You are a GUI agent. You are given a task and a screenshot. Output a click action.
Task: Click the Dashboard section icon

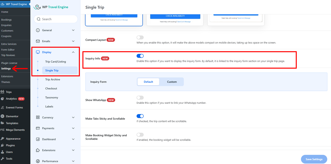point(38,139)
